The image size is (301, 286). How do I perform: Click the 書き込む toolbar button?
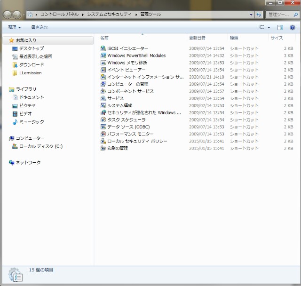coord(40,27)
